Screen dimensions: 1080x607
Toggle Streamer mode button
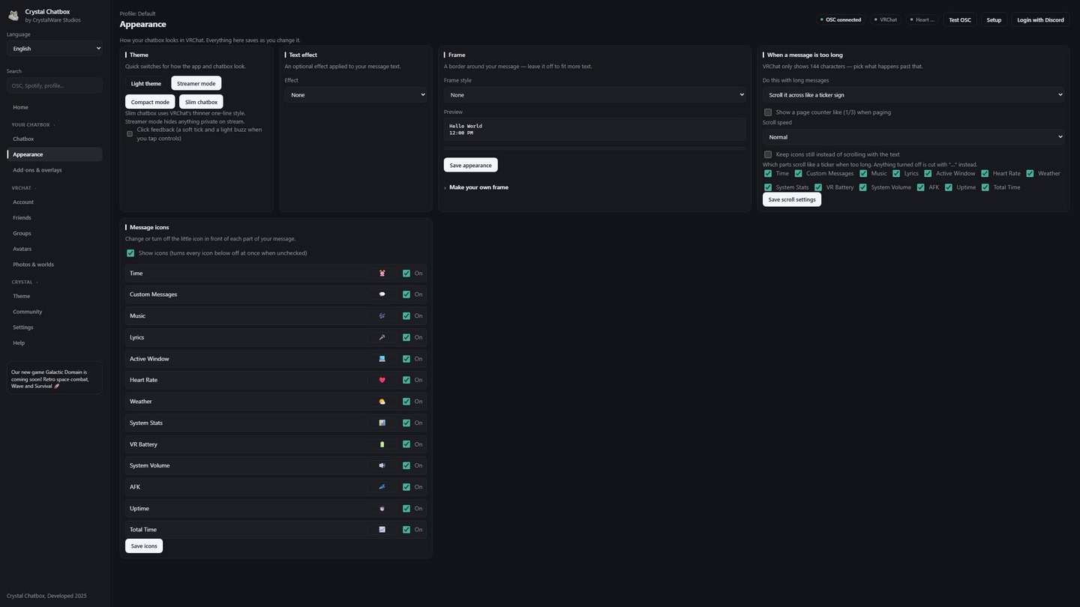tap(196, 83)
